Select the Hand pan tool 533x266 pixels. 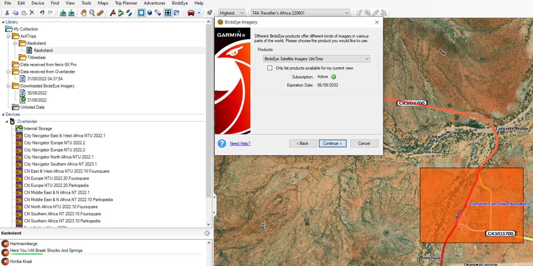click(84, 13)
